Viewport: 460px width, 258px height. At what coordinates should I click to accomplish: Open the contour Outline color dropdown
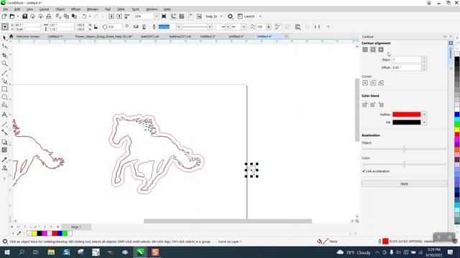424,115
